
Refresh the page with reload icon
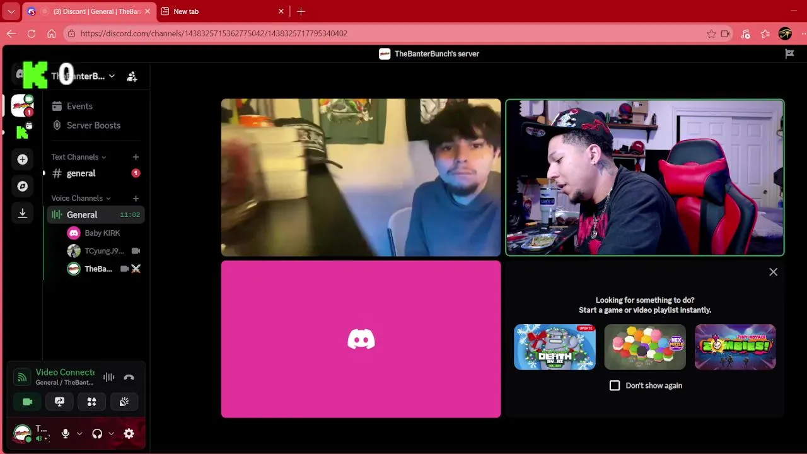tap(32, 33)
